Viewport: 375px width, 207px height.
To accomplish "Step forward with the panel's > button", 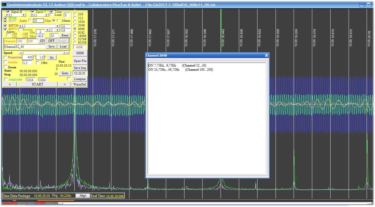I will (65, 84).
